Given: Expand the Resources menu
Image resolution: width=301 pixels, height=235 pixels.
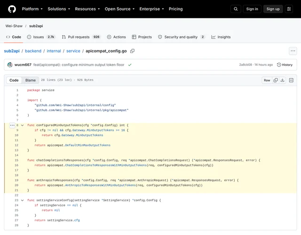Looking at the screenshot, I should pyautogui.click(x=87, y=9).
